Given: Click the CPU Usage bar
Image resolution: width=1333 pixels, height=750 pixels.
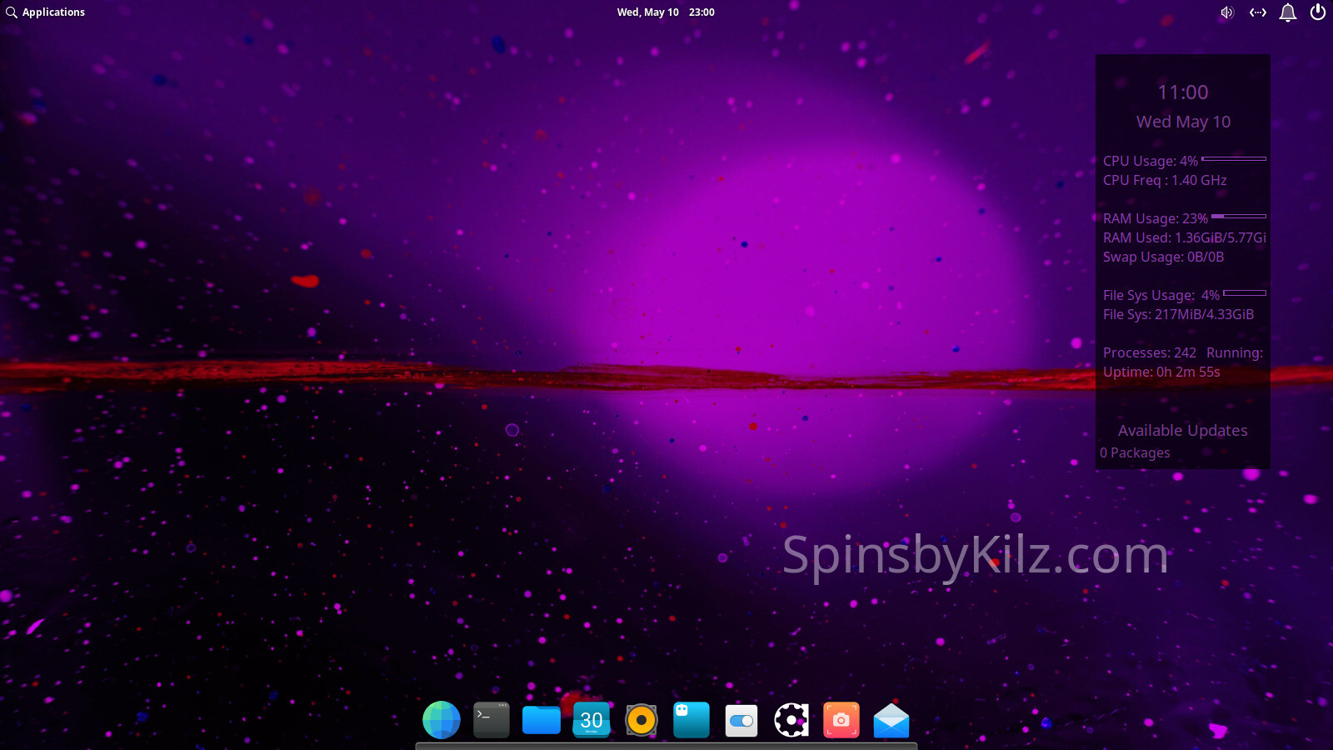Looking at the screenshot, I should 1234,158.
